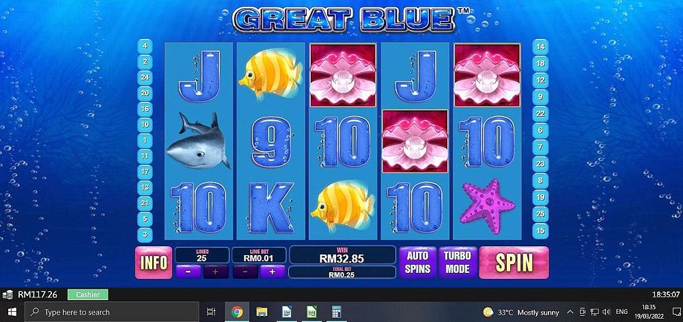Open the Calculator taskbar icon
The width and height of the screenshot is (683, 322).
click(x=337, y=312)
